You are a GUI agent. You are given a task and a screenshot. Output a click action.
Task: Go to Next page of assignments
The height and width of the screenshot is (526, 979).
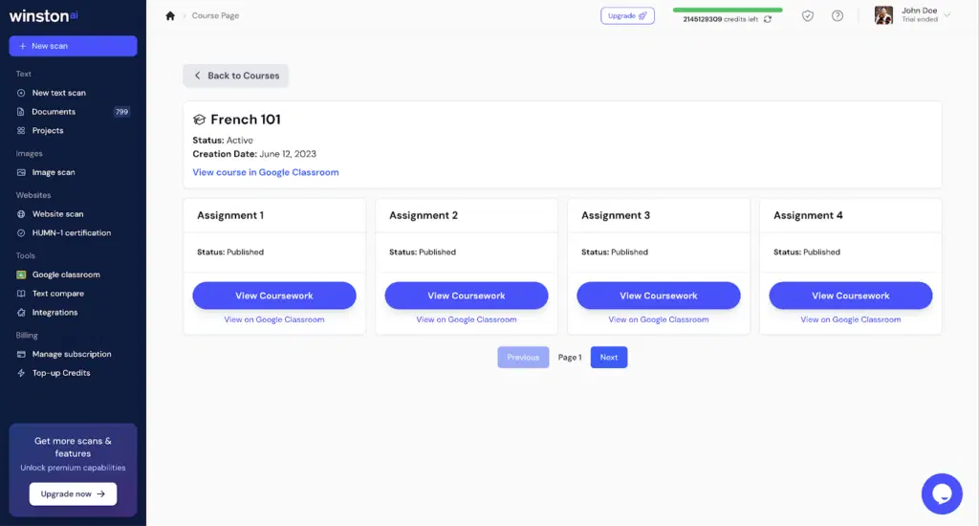[x=608, y=357]
